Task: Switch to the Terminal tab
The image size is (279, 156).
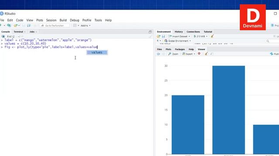Action: click(x=18, y=32)
